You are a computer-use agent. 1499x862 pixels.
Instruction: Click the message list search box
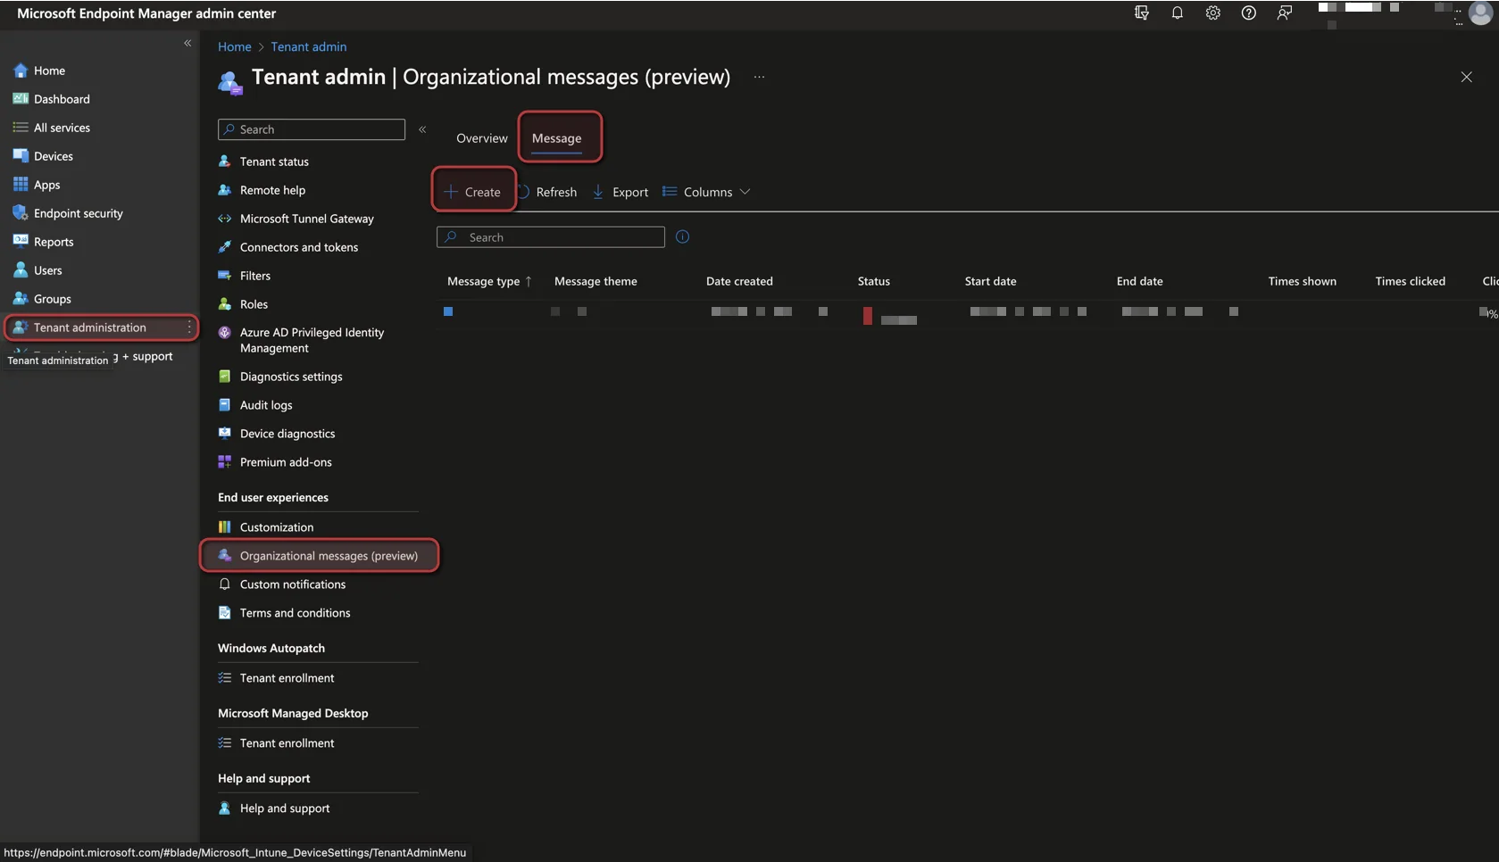tap(551, 237)
